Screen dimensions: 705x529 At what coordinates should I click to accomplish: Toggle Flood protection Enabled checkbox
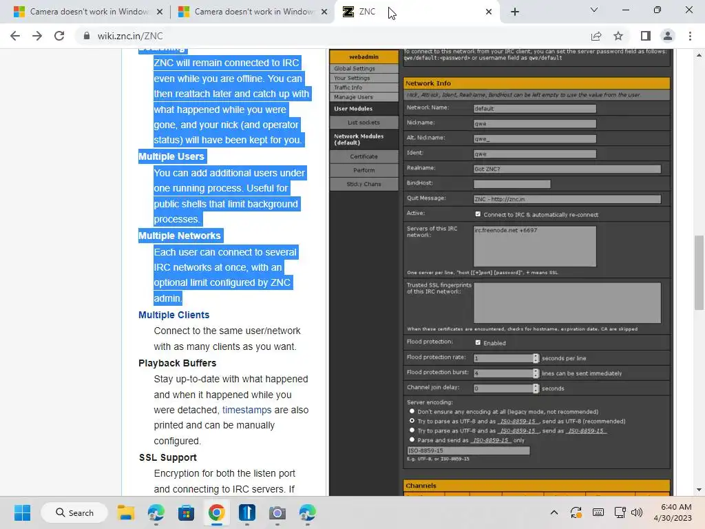click(x=478, y=342)
